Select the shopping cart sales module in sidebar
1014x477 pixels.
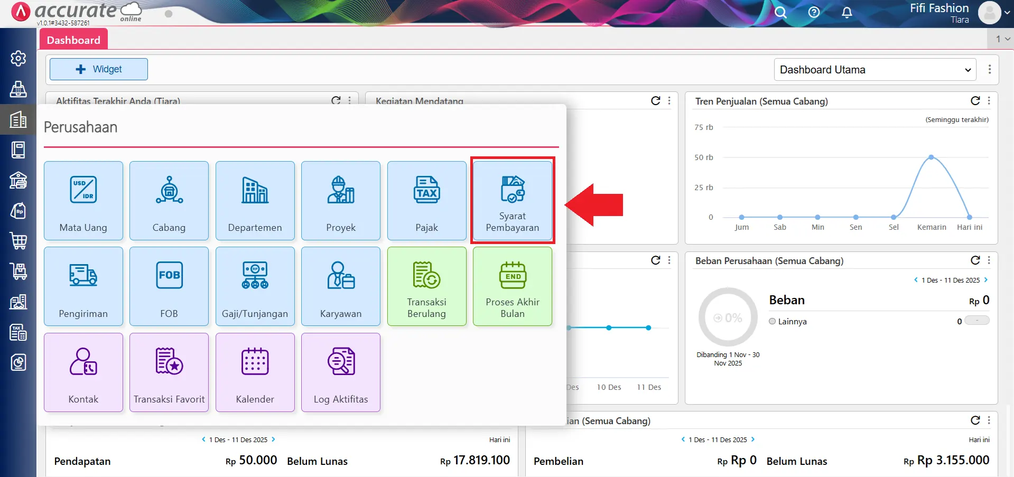(x=18, y=241)
